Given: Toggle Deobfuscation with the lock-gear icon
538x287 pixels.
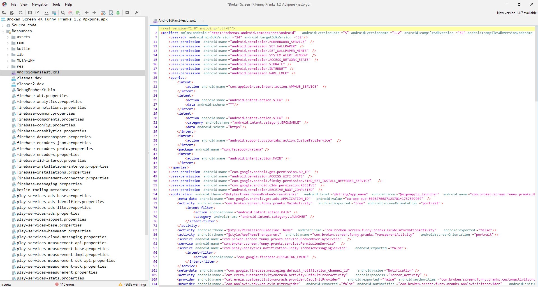Looking at the screenshot, I should click(103, 13).
